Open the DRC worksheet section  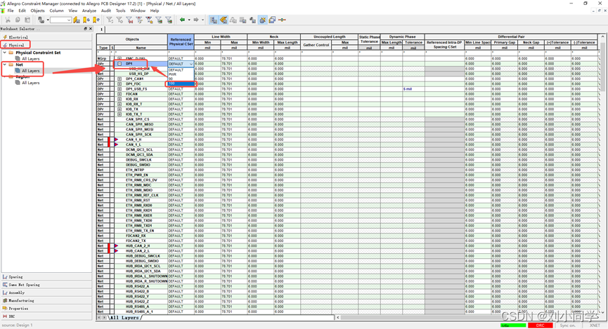coord(11,316)
